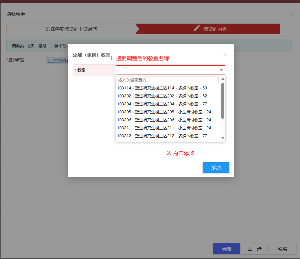Choose 103202 望江研究生楼三区202 多媒体教室
300x259 pixels.
162,96
